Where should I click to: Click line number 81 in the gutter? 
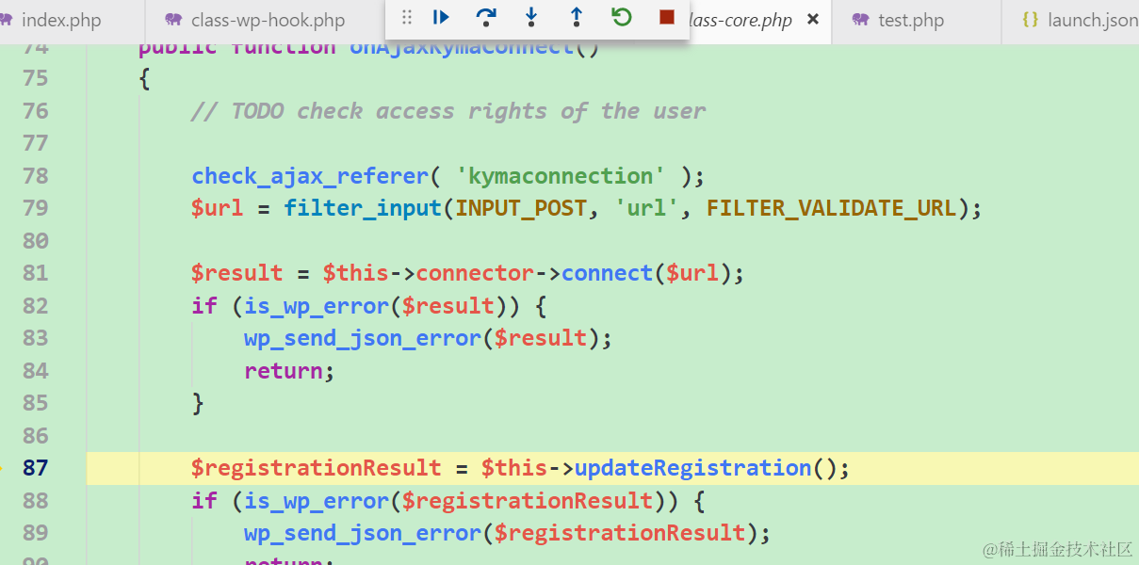click(36, 273)
